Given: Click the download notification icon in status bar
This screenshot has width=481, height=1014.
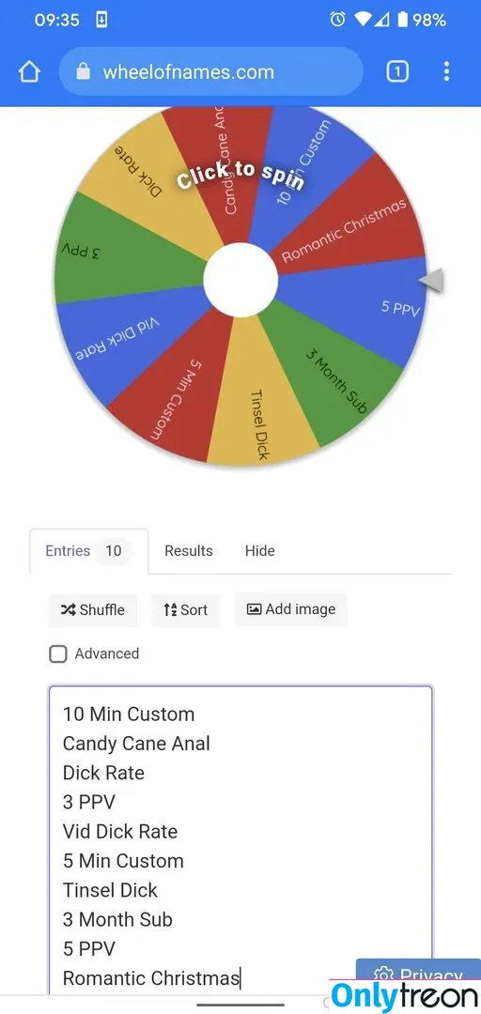Looking at the screenshot, I should [x=101, y=20].
